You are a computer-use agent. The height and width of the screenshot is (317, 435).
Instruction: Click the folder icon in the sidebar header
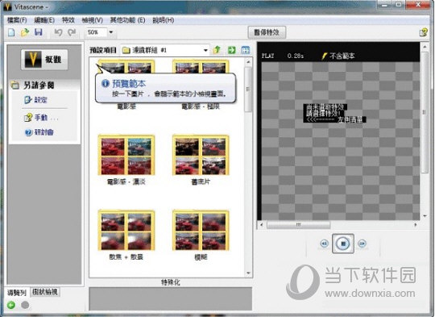click(14, 86)
